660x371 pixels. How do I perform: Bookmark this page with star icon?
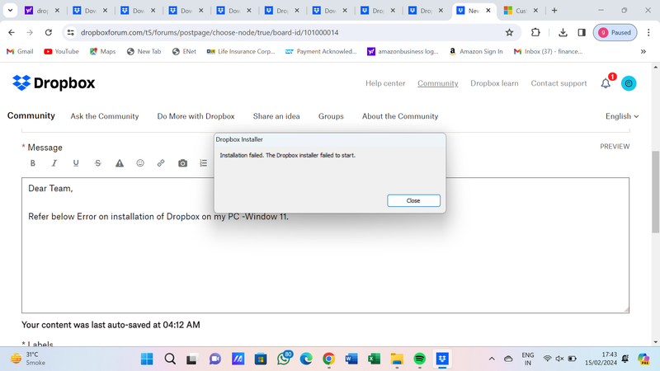point(509,32)
